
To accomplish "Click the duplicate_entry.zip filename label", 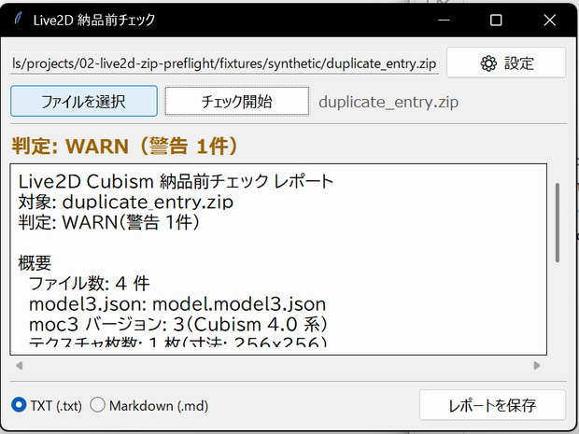I will [388, 102].
